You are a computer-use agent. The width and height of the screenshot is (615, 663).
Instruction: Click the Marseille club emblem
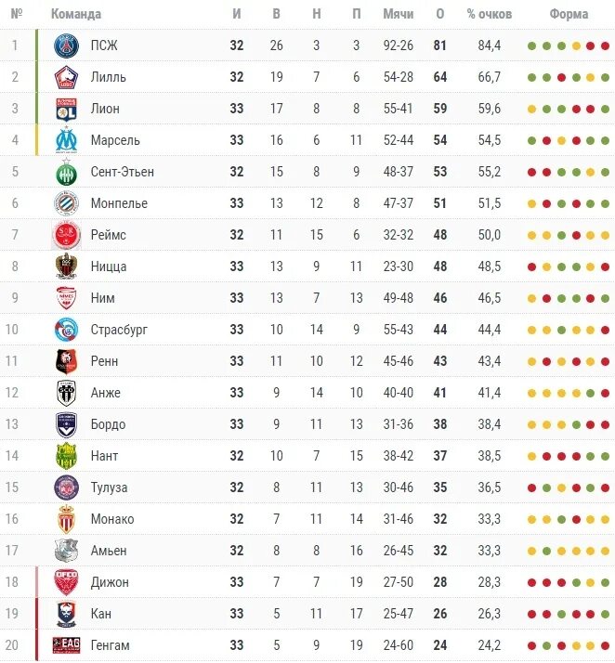click(66, 140)
